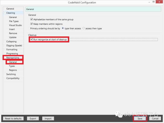Select Collapsing in the sidebar
Viewport: 164px width, 123px height.
tap(11, 42)
